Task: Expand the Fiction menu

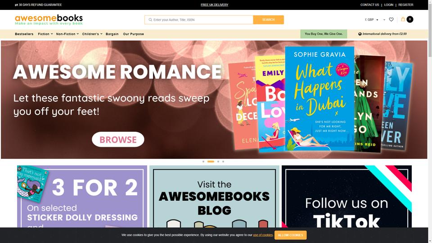Action: [x=45, y=34]
